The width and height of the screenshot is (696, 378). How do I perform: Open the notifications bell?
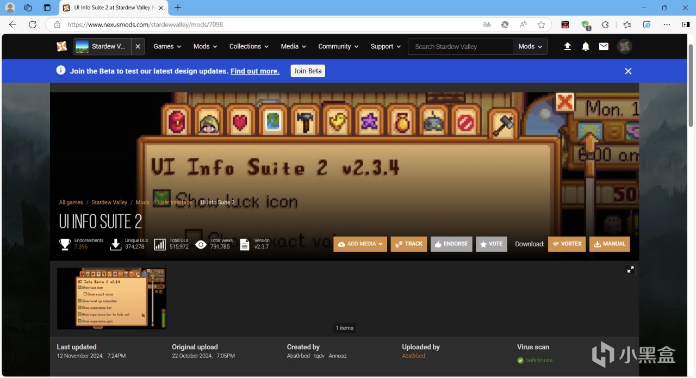tap(586, 46)
